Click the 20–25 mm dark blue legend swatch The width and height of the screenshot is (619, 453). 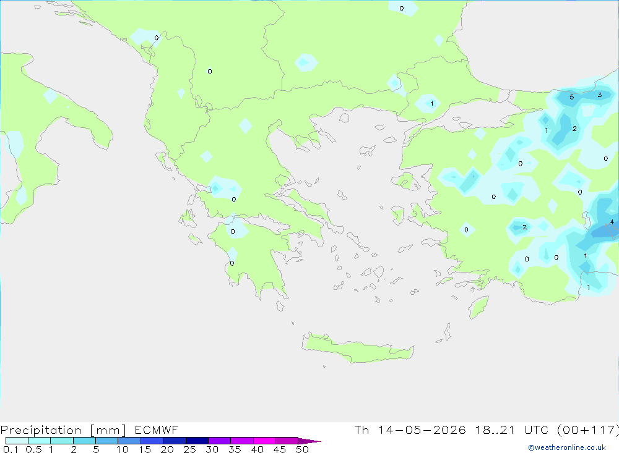click(x=175, y=441)
